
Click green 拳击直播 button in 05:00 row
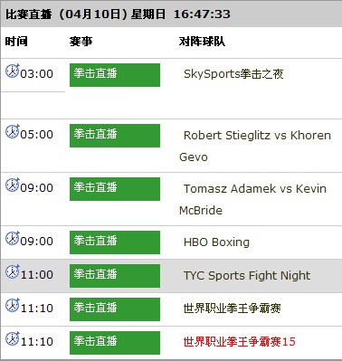click(x=115, y=136)
